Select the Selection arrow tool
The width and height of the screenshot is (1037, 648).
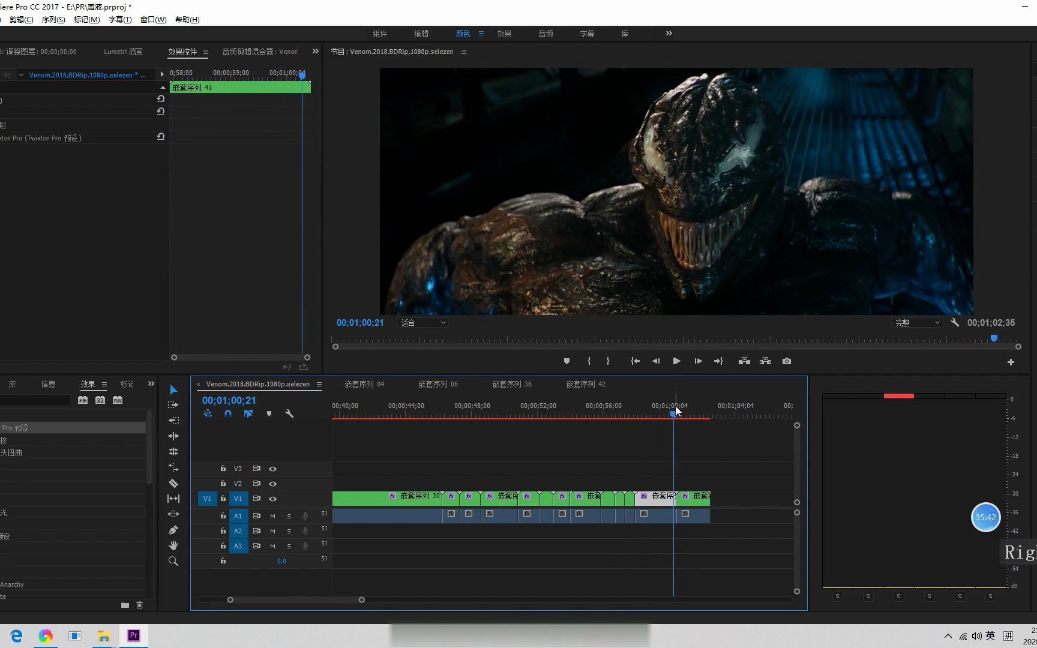coord(173,390)
